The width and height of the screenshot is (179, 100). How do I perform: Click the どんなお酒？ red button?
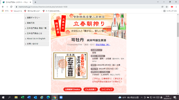point(91,89)
